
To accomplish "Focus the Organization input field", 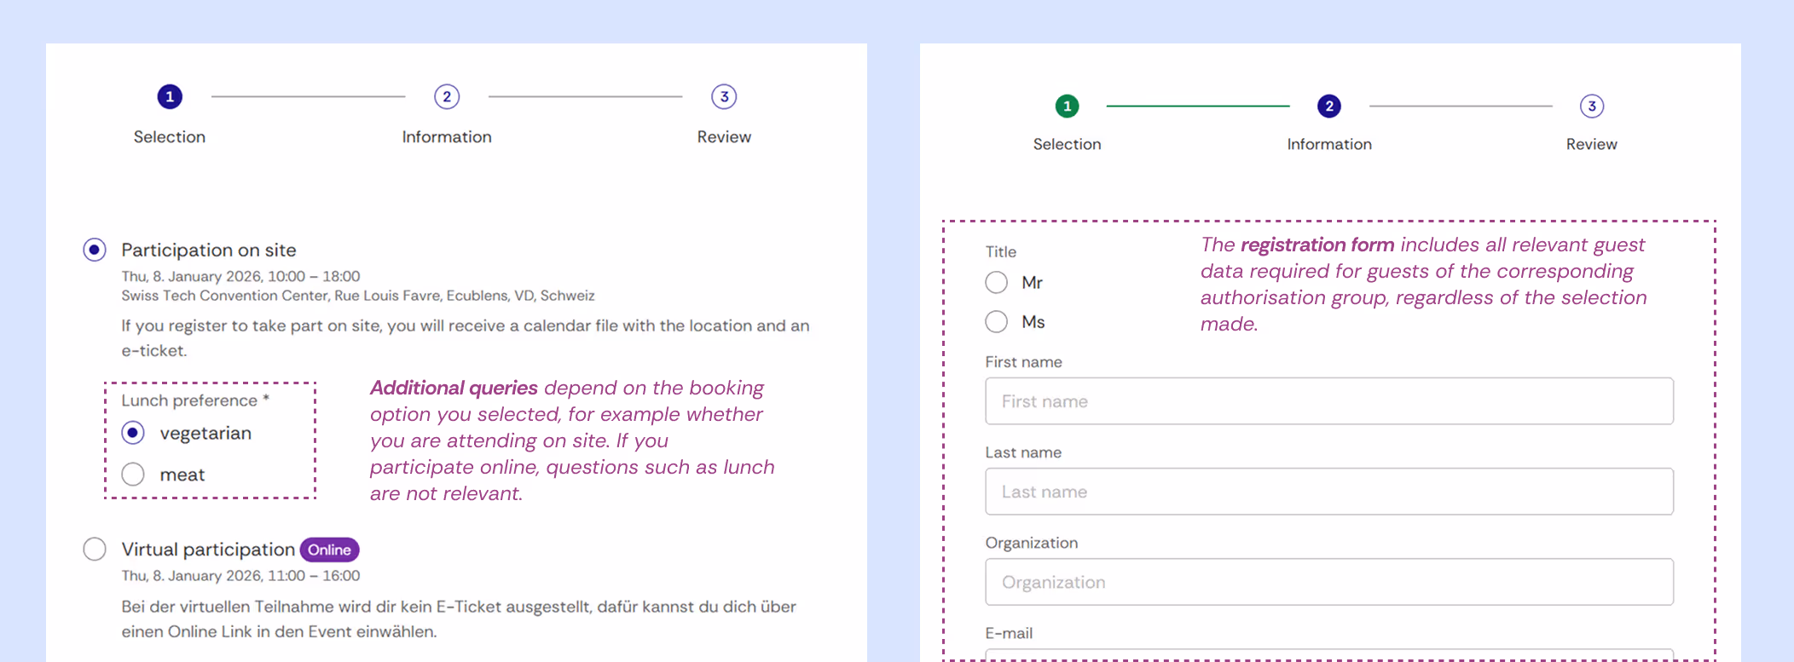I will click(1329, 582).
